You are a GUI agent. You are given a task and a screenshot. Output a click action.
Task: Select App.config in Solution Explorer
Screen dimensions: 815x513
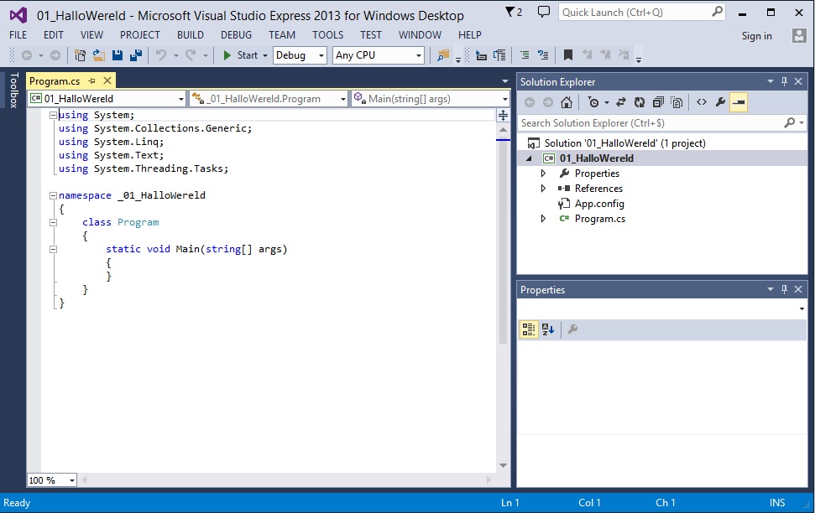(x=599, y=204)
